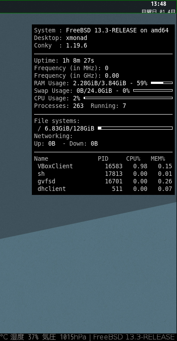Click the Japanese date text under the clock
This screenshot has height=341, width=177.
click(158, 11)
